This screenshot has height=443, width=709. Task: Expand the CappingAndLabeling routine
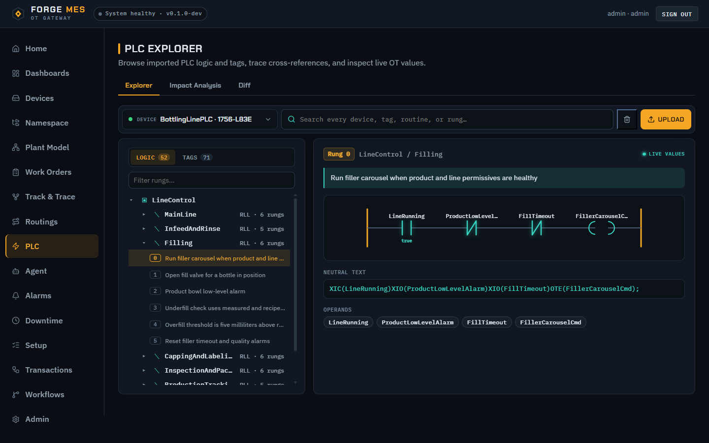coord(144,356)
